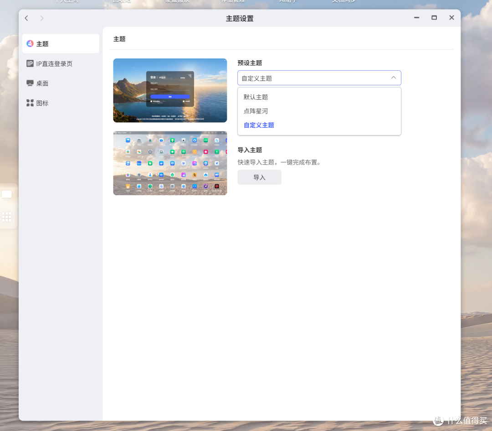Click the 导入主题 heading
Image resolution: width=492 pixels, height=431 pixels.
pyautogui.click(x=250, y=150)
